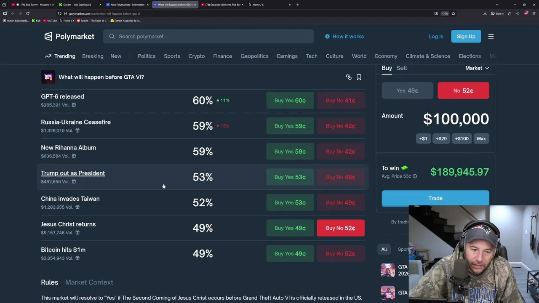Click the GTA VI market thumbnail image

[x=48, y=77]
